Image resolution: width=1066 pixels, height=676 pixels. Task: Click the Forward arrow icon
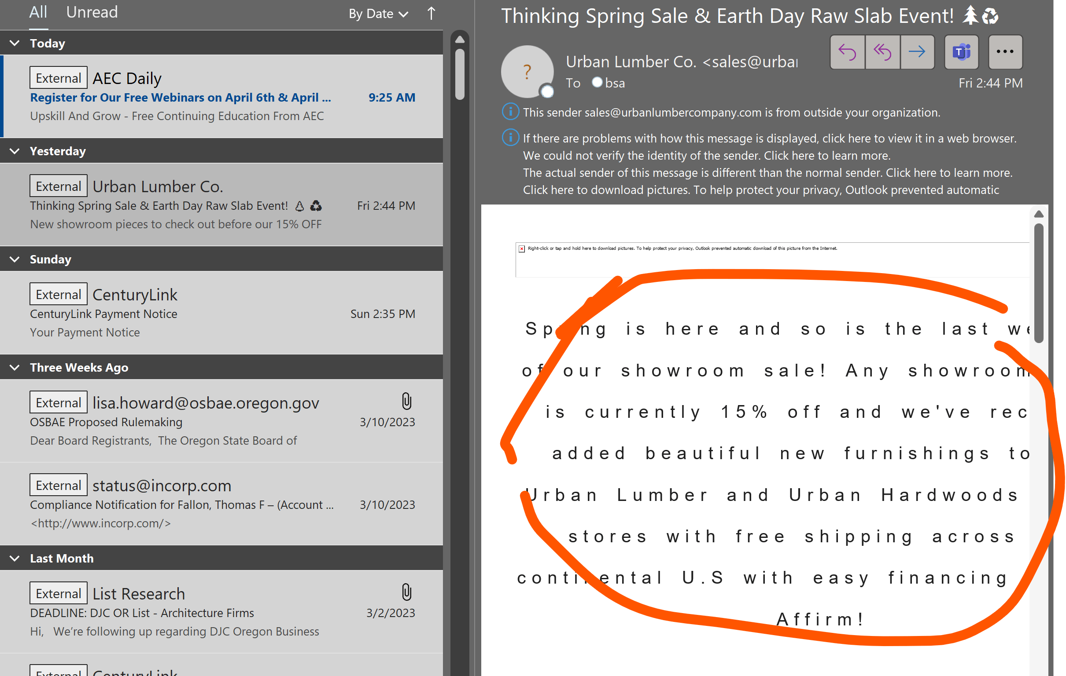[x=917, y=52]
